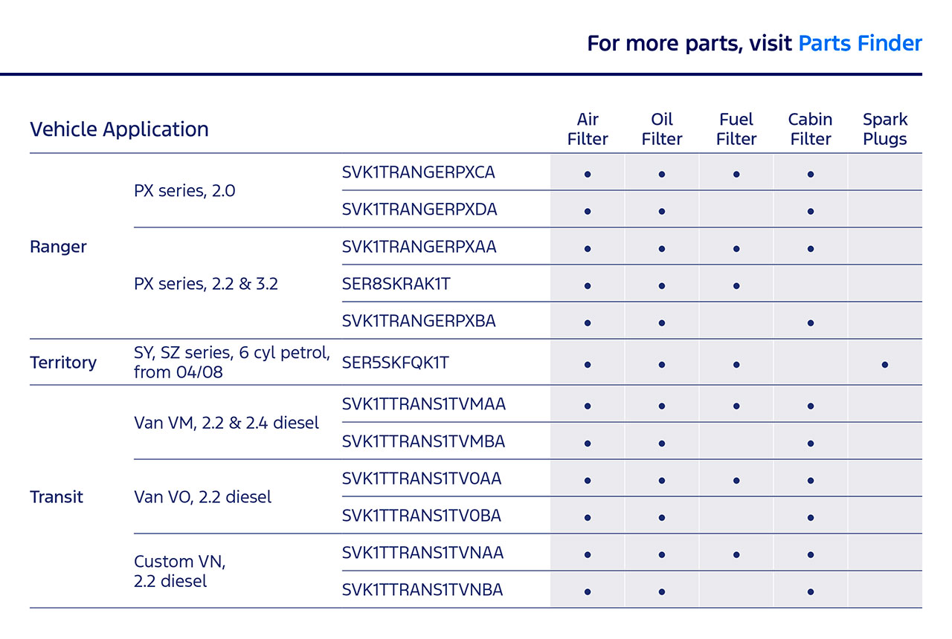Select the Cabin Filter column header
The width and height of the screenshot is (952, 639).
coord(810,129)
